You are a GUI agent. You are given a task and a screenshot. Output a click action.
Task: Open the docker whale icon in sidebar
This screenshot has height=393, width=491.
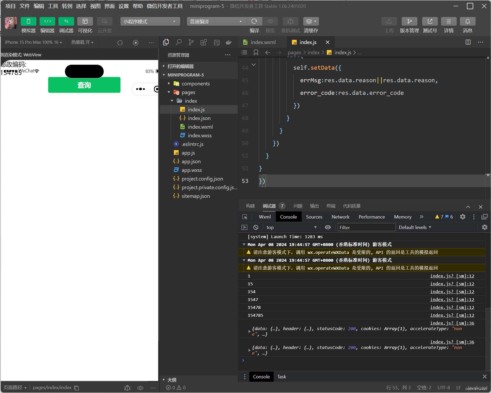click(x=229, y=42)
